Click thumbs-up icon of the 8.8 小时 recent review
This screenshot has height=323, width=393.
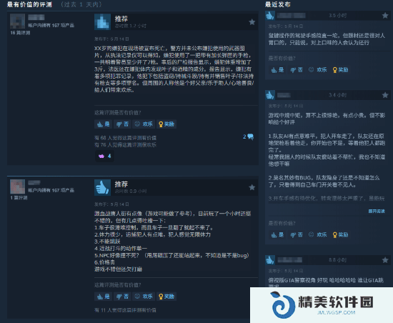(x=270, y=260)
